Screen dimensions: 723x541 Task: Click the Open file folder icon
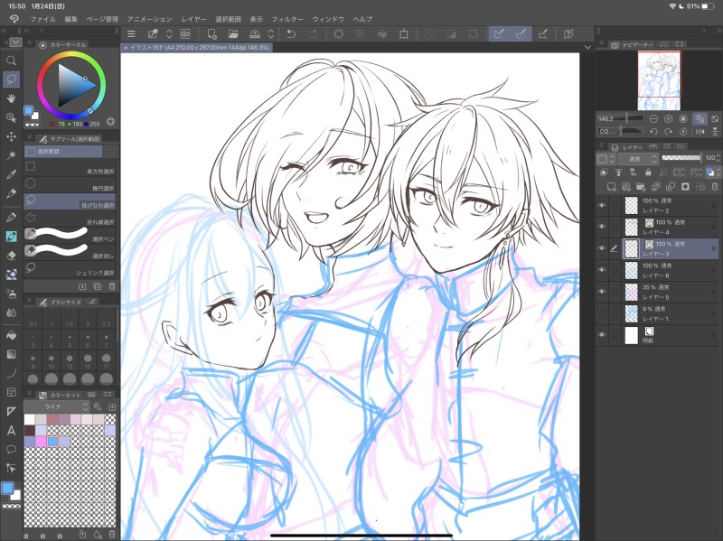click(x=233, y=33)
